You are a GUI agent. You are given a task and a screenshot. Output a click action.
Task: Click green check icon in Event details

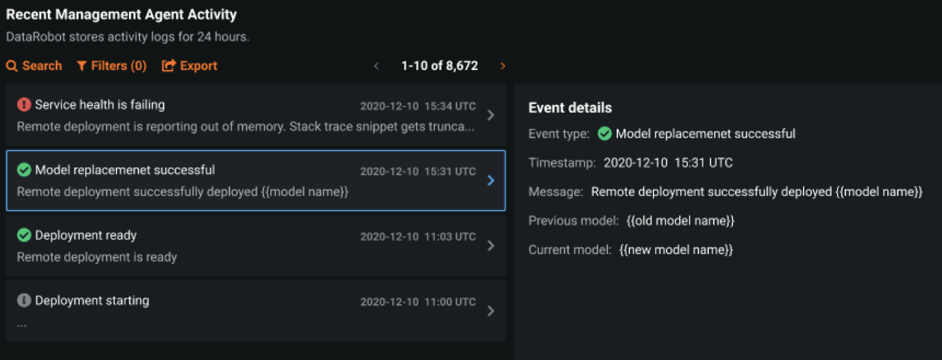point(605,134)
